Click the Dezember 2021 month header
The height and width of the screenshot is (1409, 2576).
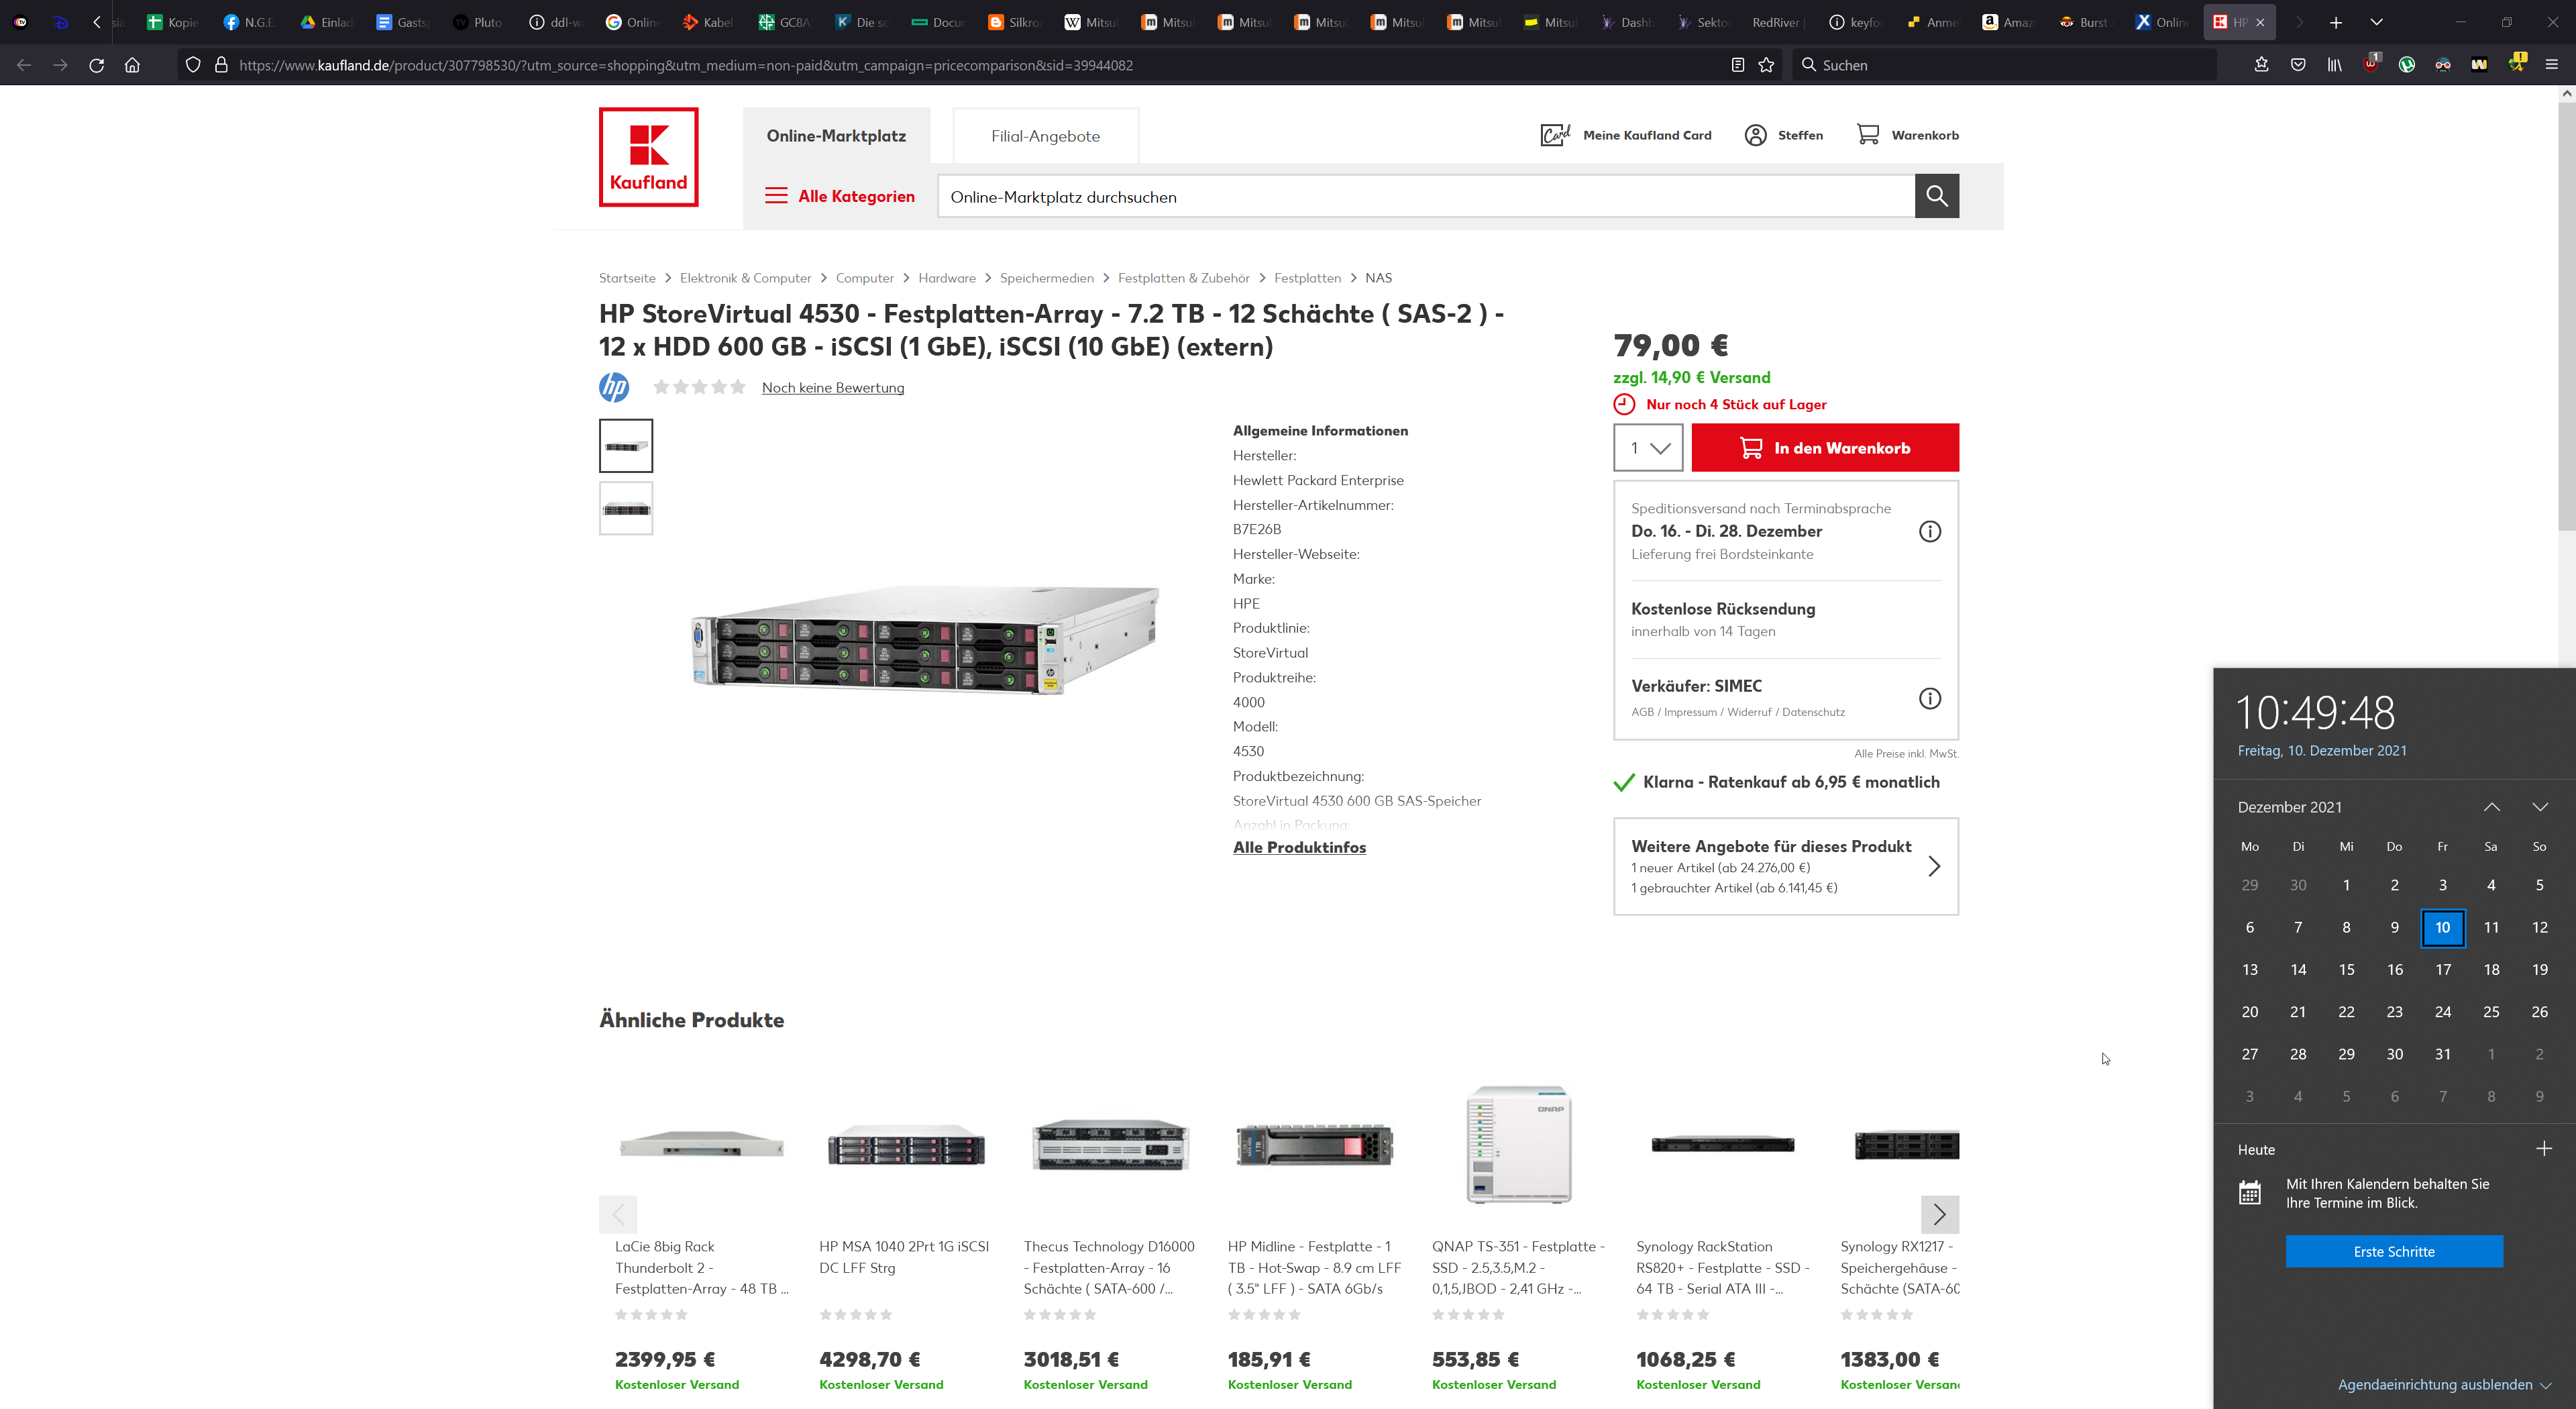(x=2289, y=807)
